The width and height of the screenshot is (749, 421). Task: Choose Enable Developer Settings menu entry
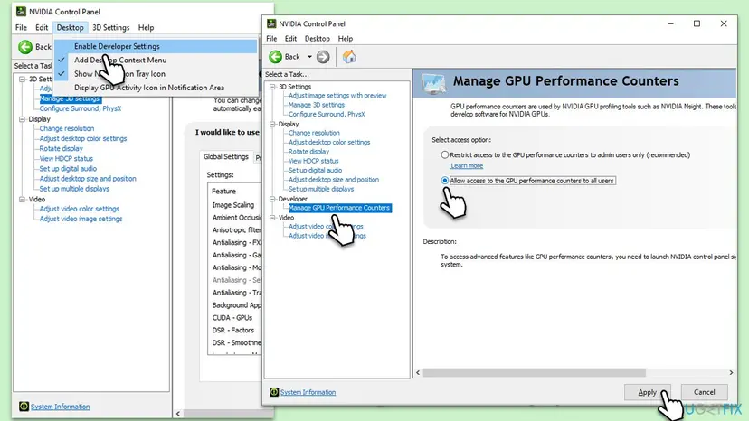(x=156, y=46)
